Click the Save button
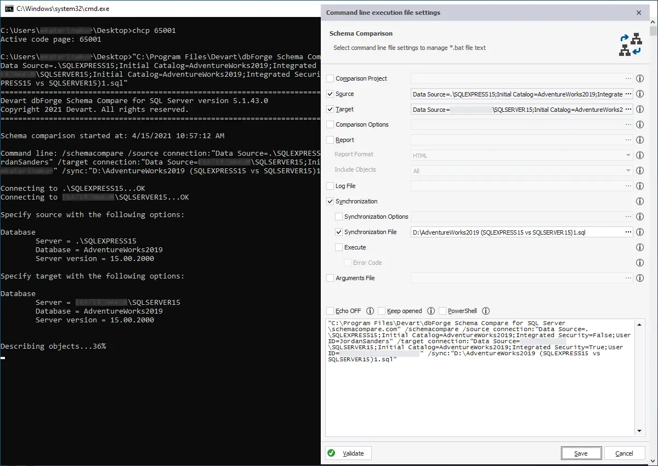This screenshot has height=466, width=658. pos(581,453)
